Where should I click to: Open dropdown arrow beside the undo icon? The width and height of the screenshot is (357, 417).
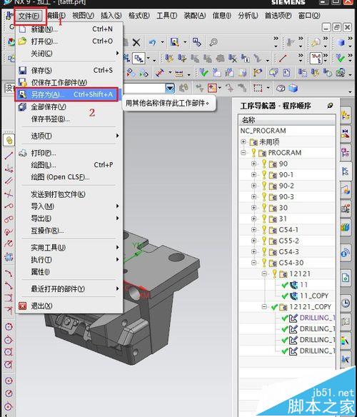[162, 42]
